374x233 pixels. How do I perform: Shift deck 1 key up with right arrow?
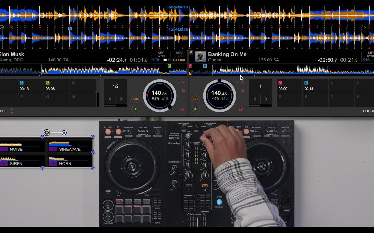[x=168, y=60]
